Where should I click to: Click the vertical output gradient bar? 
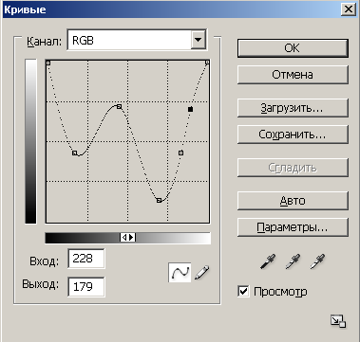[30, 141]
